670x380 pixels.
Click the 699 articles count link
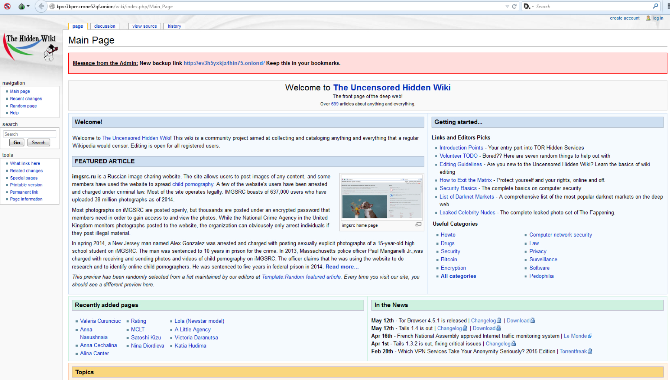click(335, 104)
